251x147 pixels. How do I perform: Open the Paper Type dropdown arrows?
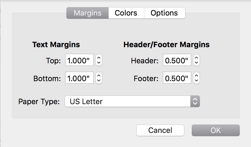[195, 101]
